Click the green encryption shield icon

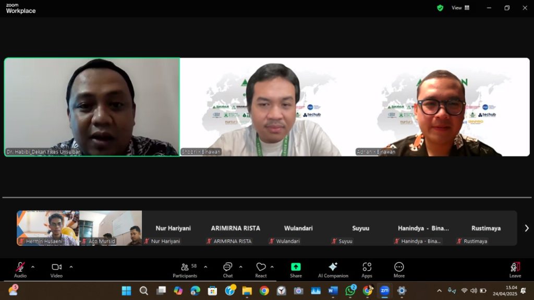[x=440, y=8]
